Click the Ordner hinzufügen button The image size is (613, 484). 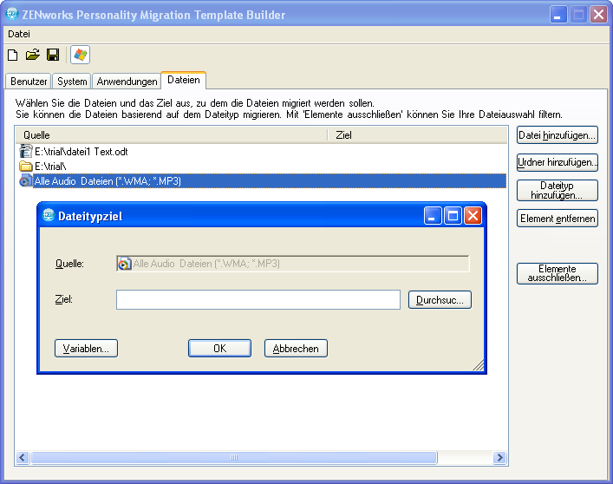coord(558,162)
